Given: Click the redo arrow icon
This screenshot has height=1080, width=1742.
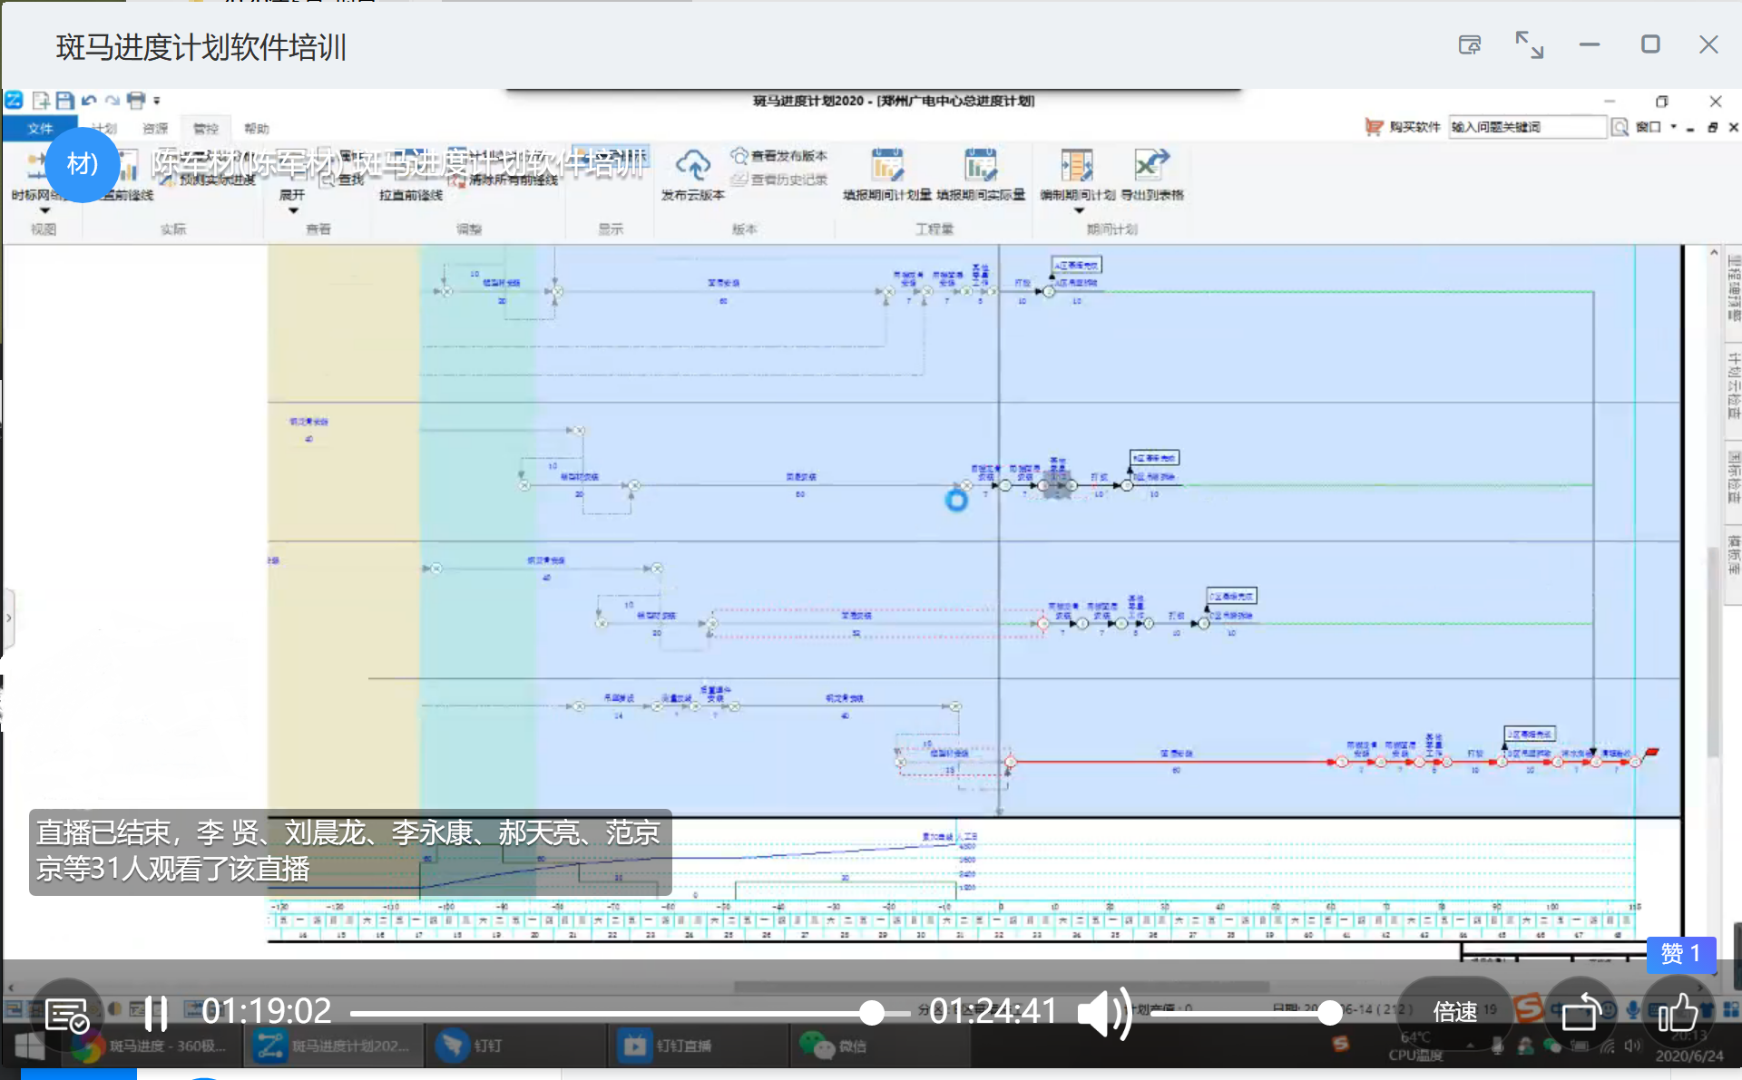Looking at the screenshot, I should click(112, 101).
